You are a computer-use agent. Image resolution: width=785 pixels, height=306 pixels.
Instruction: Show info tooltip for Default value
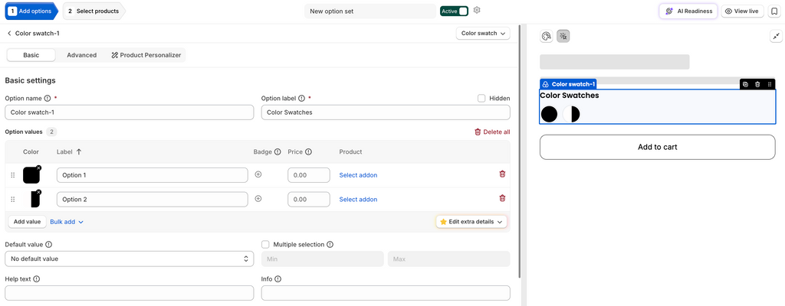(x=48, y=245)
